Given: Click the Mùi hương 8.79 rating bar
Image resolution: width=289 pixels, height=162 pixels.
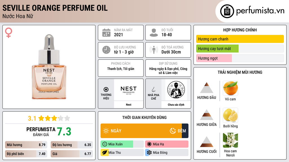Looking at the screenshot, I should [26, 145].
